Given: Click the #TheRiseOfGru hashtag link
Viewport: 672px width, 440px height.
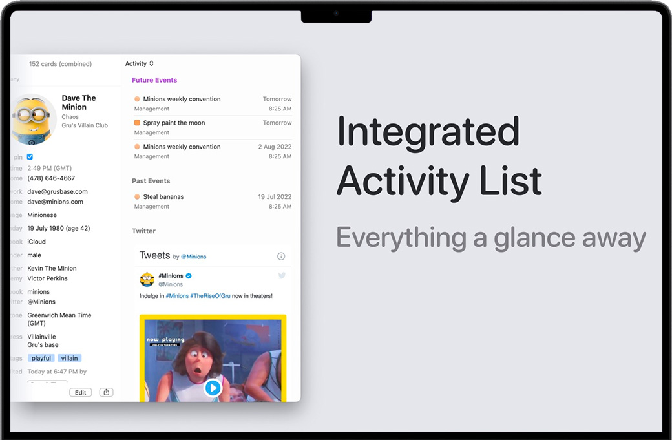Looking at the screenshot, I should pos(210,296).
